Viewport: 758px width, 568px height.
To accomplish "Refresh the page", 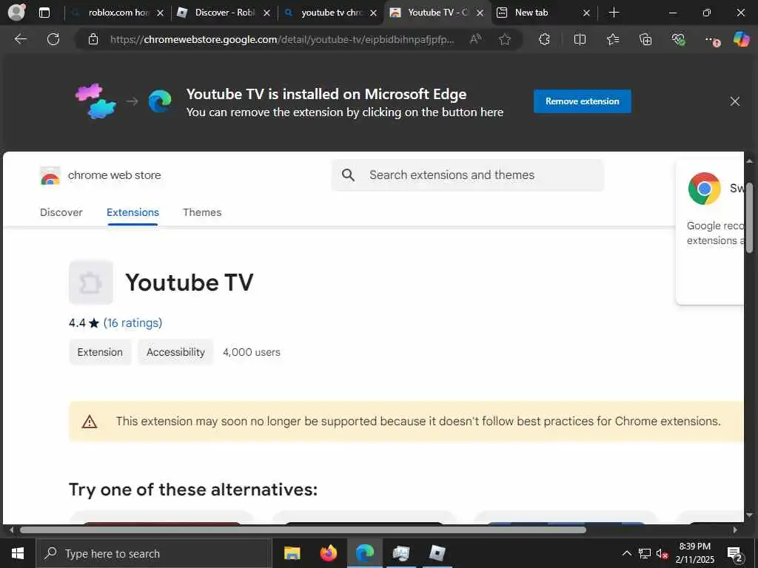I will (53, 39).
